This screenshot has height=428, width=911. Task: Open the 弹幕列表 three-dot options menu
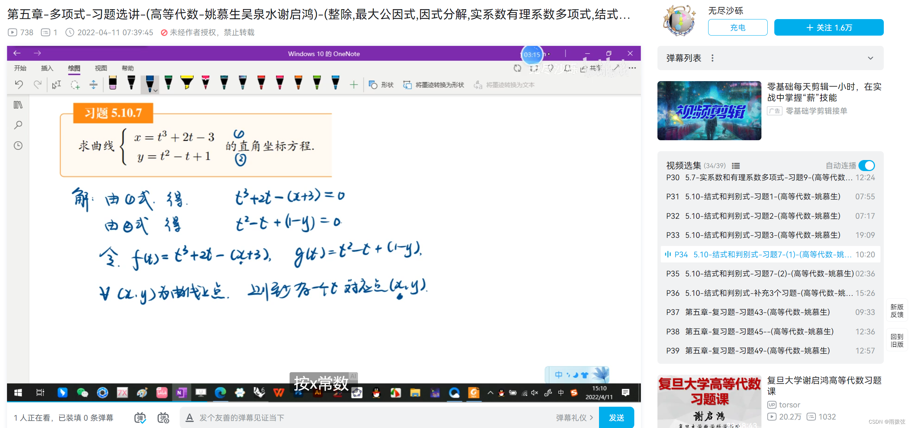coord(712,58)
